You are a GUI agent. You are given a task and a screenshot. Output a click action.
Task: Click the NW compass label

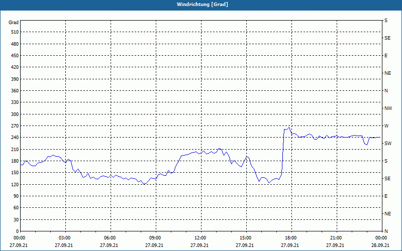coord(388,108)
